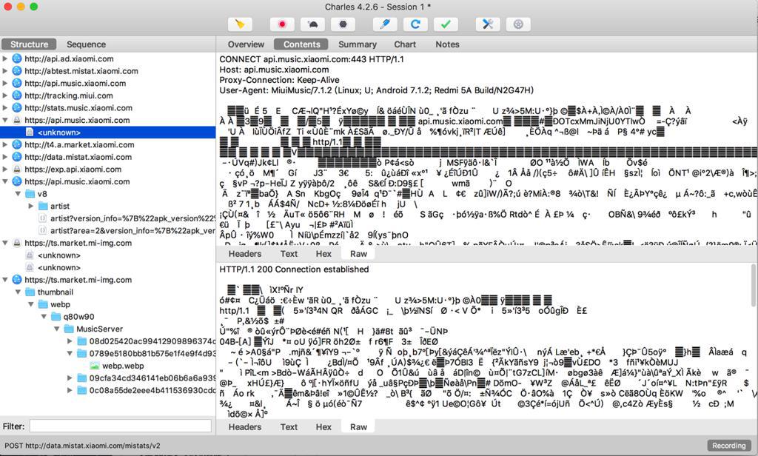Expand the http://api.ad.xiaomi.com node
The width and height of the screenshot is (758, 456).
(5, 58)
